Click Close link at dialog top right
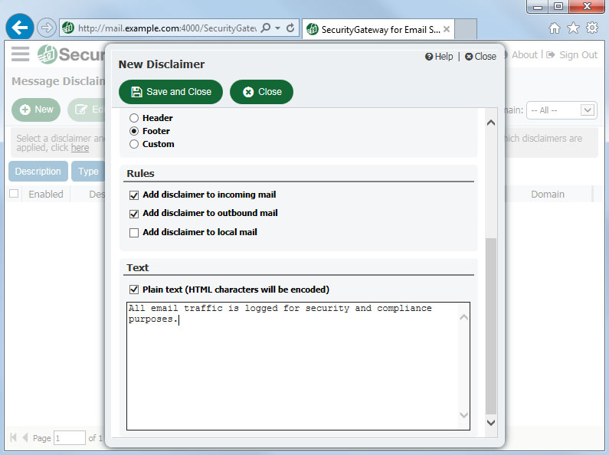This screenshot has width=609, height=455. pyautogui.click(x=480, y=57)
